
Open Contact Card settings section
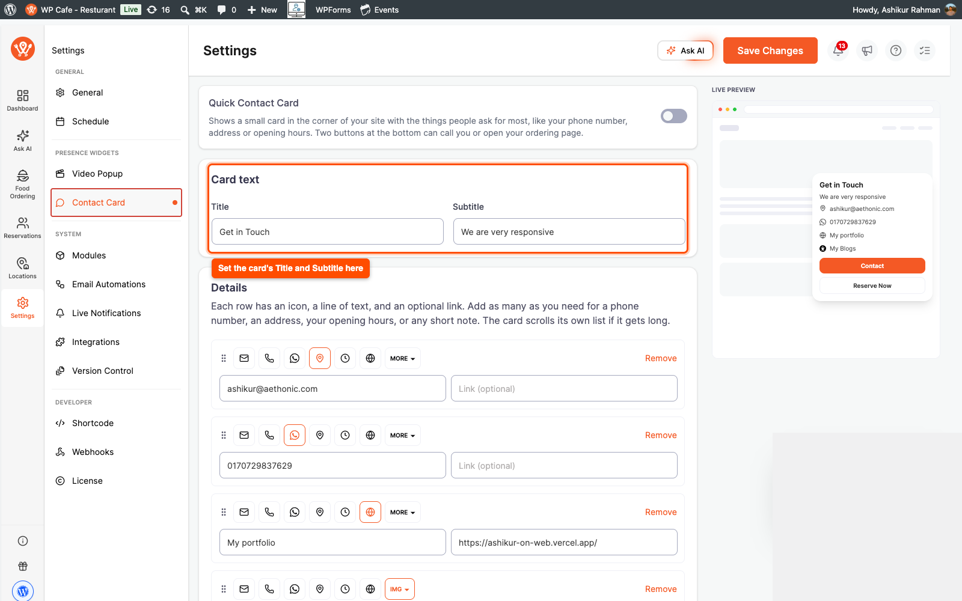[116, 203]
